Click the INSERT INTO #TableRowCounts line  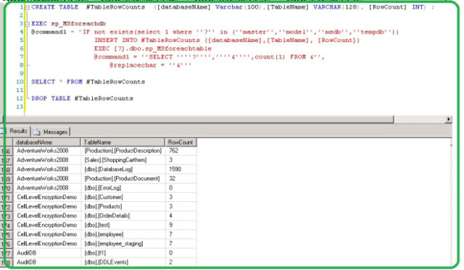227,41
